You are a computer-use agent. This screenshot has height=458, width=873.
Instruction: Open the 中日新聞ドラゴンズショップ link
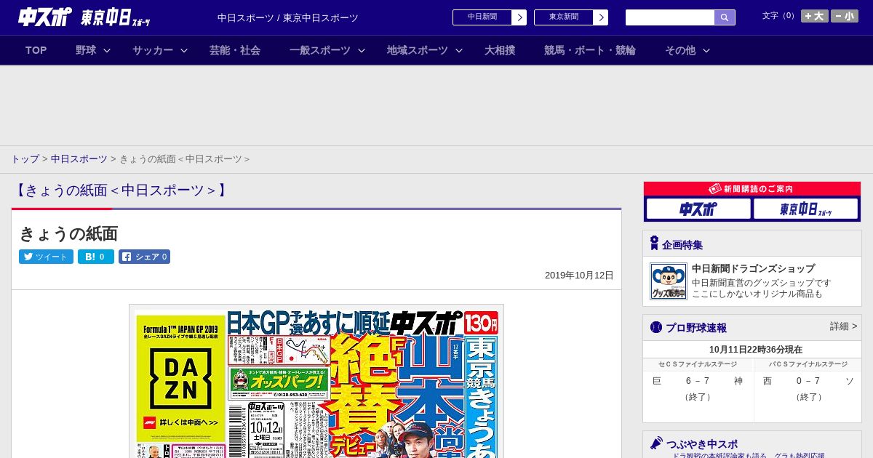753,268
